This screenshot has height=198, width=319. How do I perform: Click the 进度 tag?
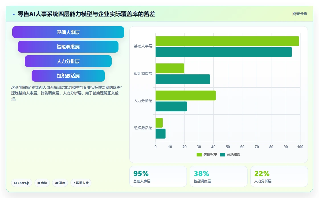click(x=60, y=183)
